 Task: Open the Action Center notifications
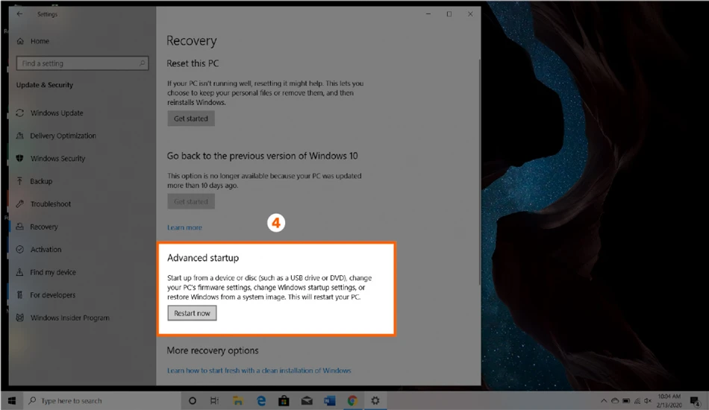click(x=695, y=400)
